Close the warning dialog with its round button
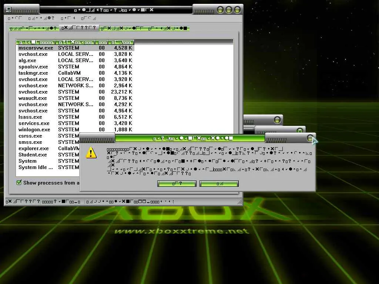 [x=311, y=138]
